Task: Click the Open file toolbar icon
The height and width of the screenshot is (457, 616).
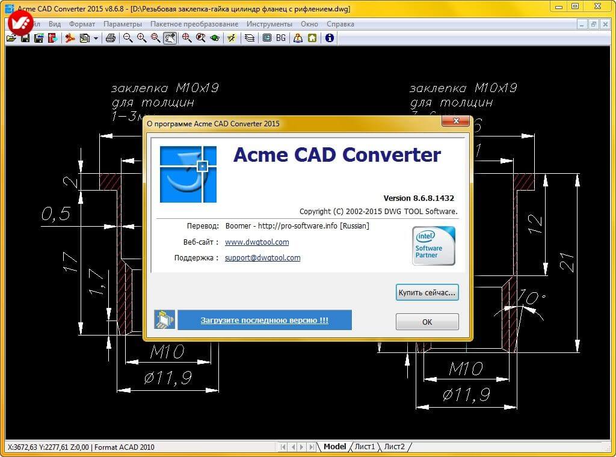Action: click(11, 38)
